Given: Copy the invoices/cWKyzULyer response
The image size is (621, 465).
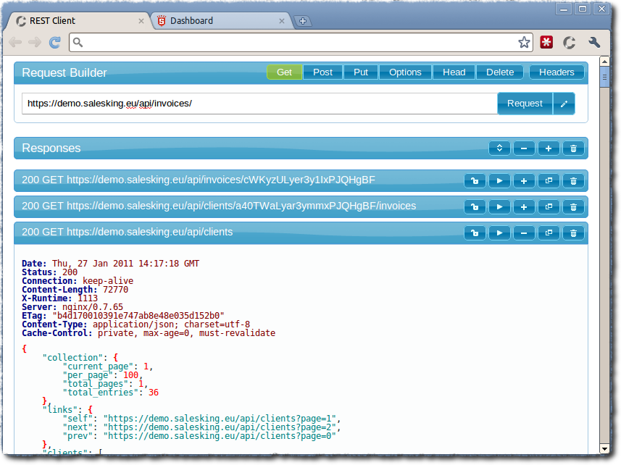Looking at the screenshot, I should click(x=549, y=181).
